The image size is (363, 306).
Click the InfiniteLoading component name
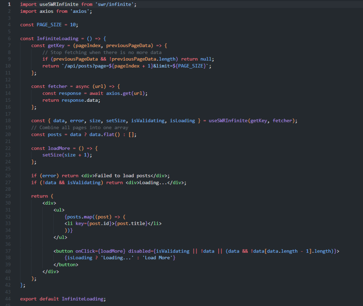pyautogui.click(x=59, y=38)
